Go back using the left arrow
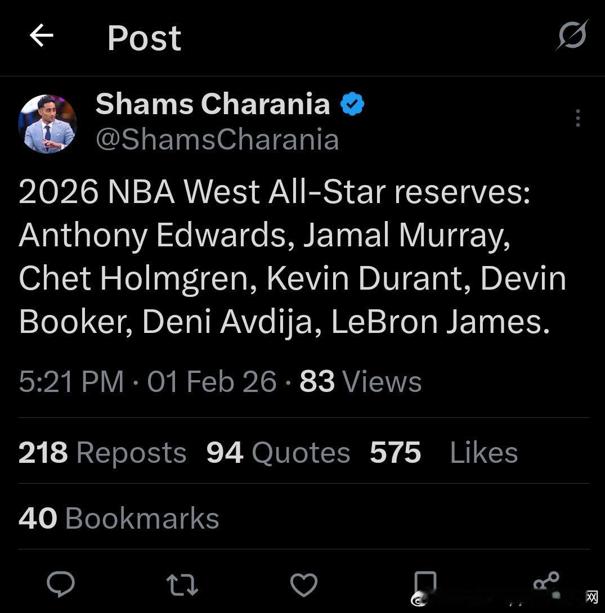The image size is (605, 613). (x=41, y=36)
